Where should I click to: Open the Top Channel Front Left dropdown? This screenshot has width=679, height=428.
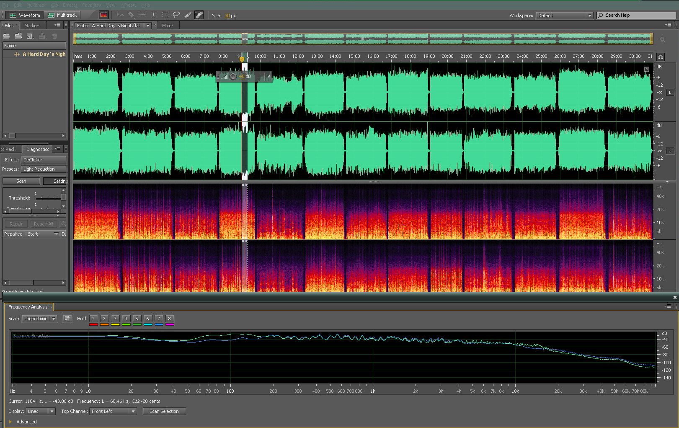113,411
